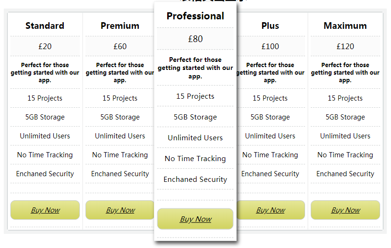This screenshot has width=391, height=248.
Task: Click the £120 price in Maximum
Action: [345, 46]
